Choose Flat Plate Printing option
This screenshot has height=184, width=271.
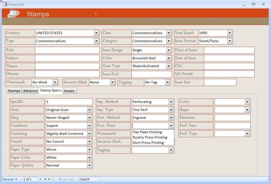point(153,132)
